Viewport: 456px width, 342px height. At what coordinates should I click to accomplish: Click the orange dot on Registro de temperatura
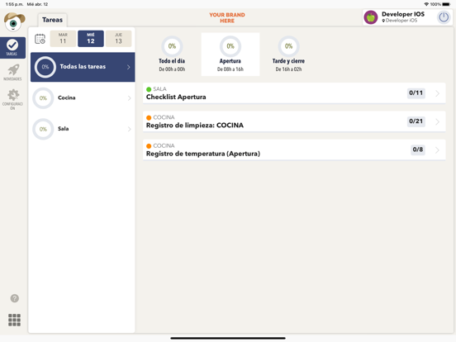149,146
